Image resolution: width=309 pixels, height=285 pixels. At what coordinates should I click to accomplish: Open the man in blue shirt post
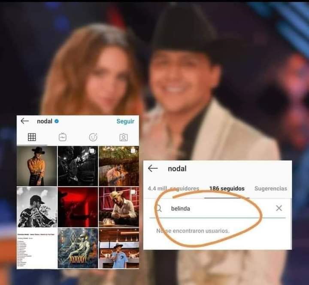[119, 248]
